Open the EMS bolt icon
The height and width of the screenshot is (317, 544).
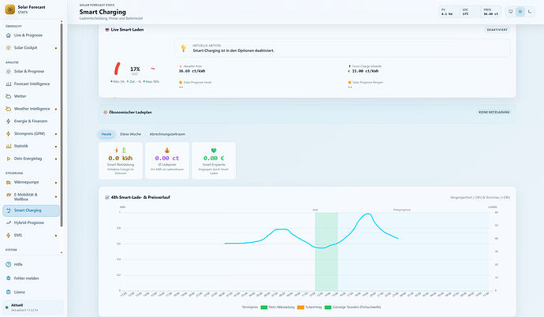click(9, 235)
